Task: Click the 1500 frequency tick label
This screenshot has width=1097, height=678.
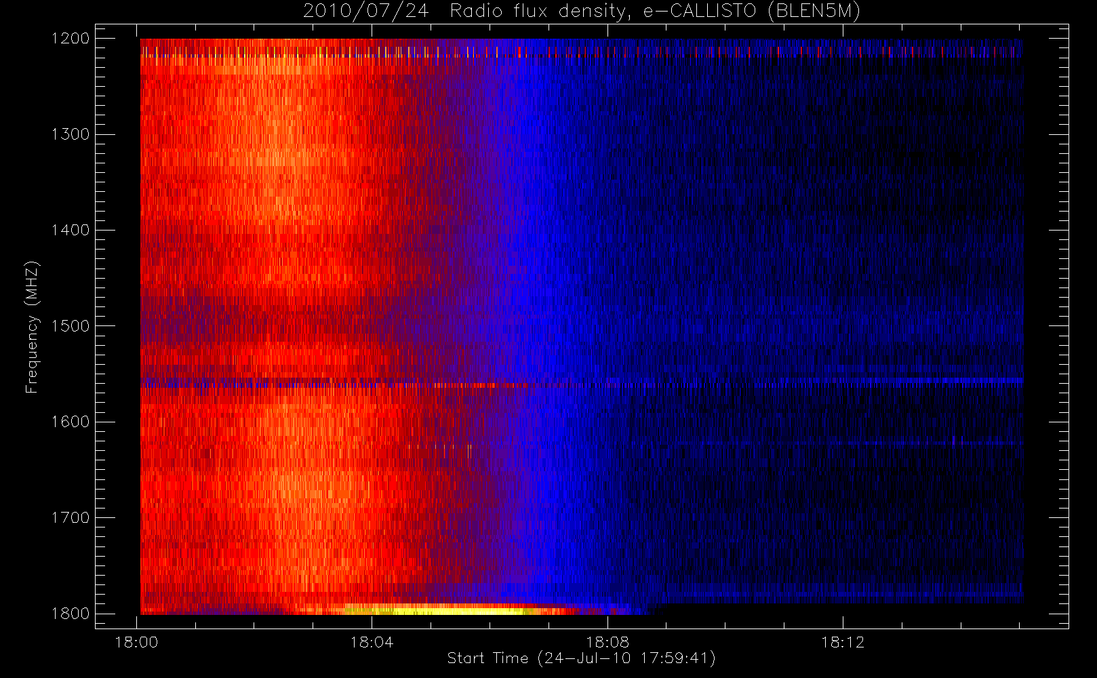Action: click(71, 326)
